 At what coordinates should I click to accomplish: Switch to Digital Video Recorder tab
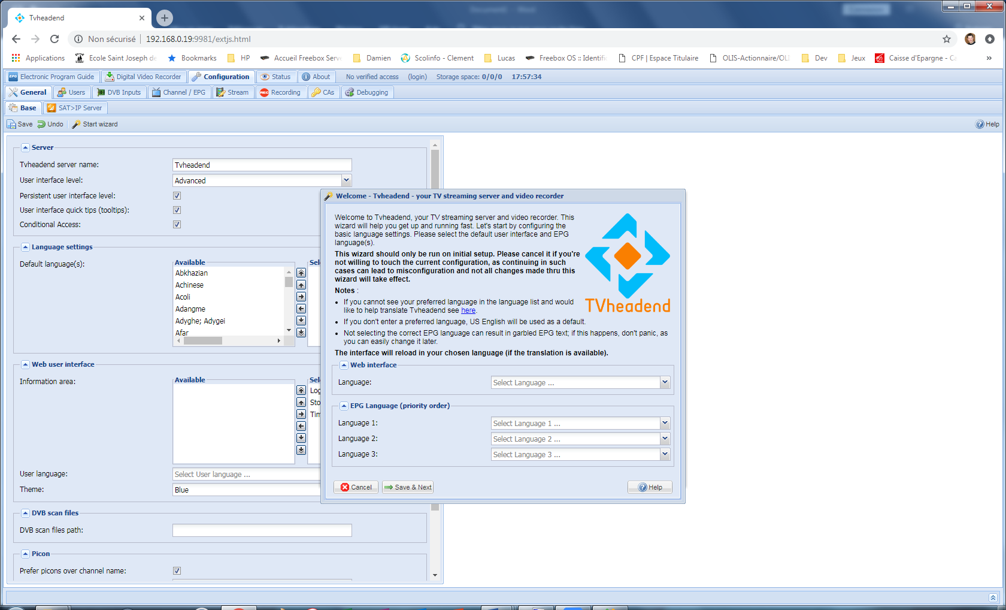[x=144, y=77]
